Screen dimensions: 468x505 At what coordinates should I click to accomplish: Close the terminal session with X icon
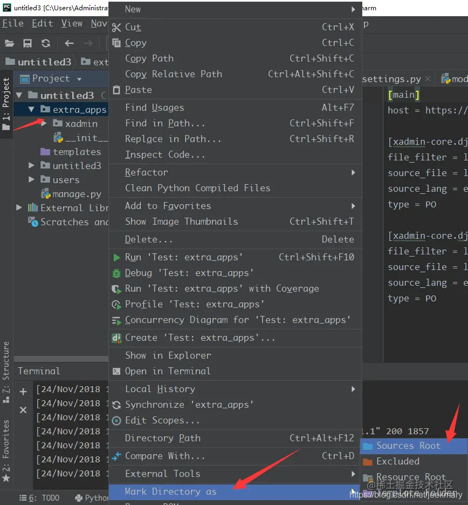click(x=23, y=410)
